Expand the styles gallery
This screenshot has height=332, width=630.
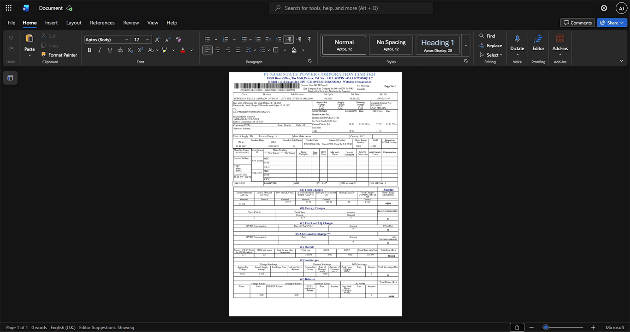[x=465, y=46]
